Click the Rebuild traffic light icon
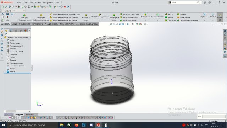This screenshot has width=227, height=128. (7, 17)
